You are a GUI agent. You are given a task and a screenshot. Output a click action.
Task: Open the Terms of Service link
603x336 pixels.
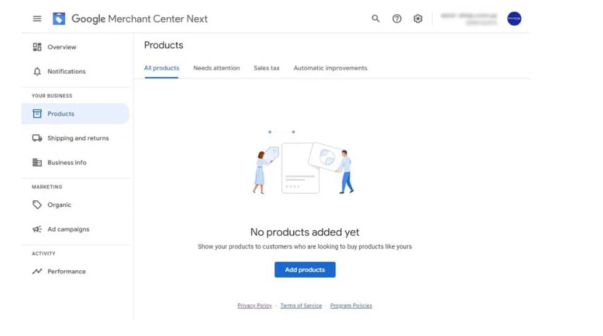click(301, 306)
